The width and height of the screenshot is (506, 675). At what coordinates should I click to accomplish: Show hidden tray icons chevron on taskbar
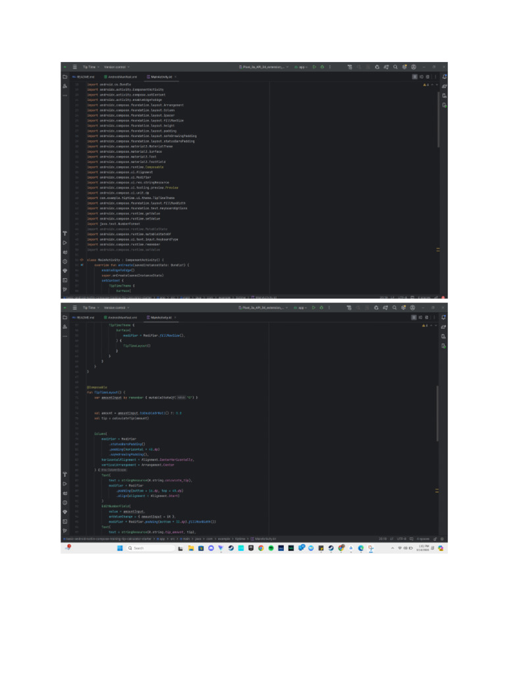pos(392,548)
